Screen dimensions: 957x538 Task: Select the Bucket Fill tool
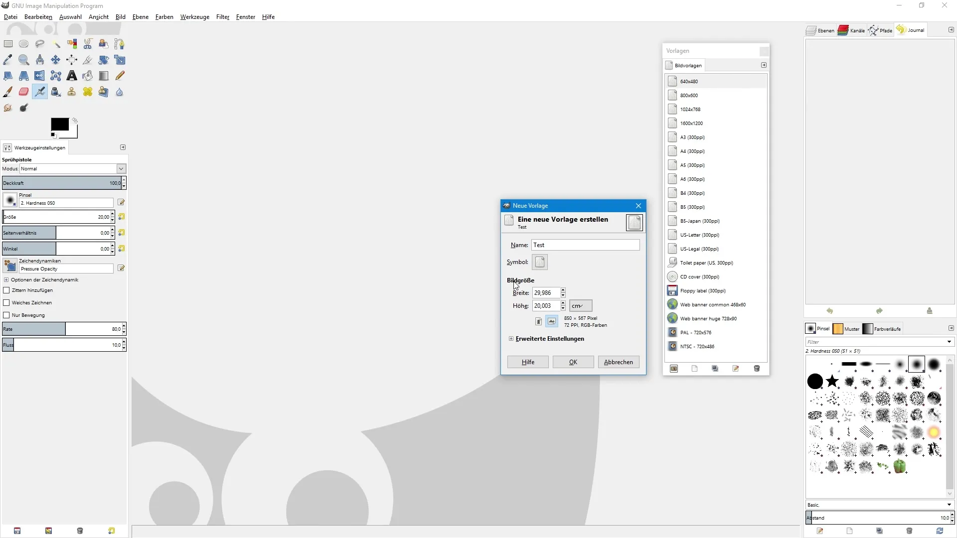coord(88,76)
